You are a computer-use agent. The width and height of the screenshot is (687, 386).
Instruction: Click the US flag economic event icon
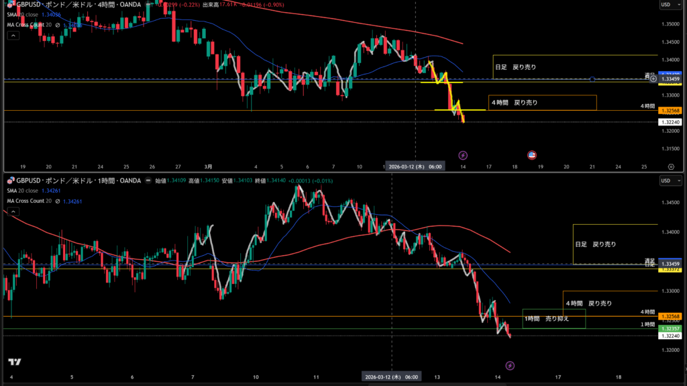531,155
